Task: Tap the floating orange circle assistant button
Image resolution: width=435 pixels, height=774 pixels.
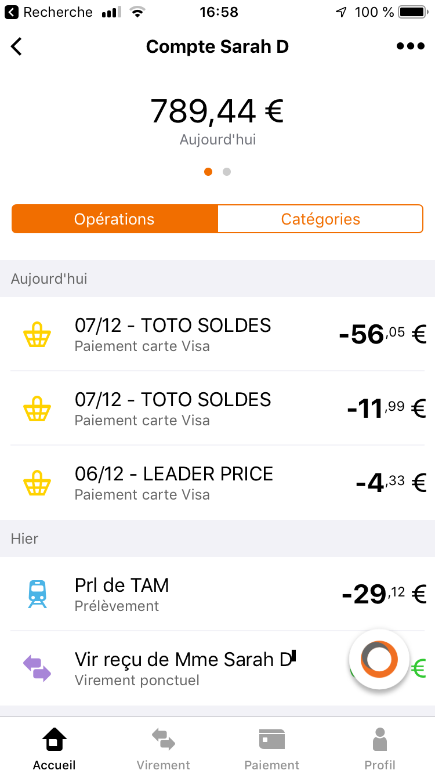Action: click(x=379, y=659)
